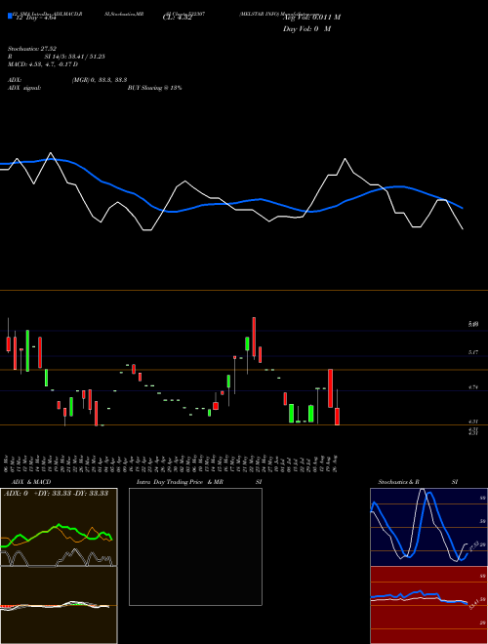Click the 'Stochastics & R' panel title
Image resolution: width=488 pixels, height=644 pixels.
point(398,482)
